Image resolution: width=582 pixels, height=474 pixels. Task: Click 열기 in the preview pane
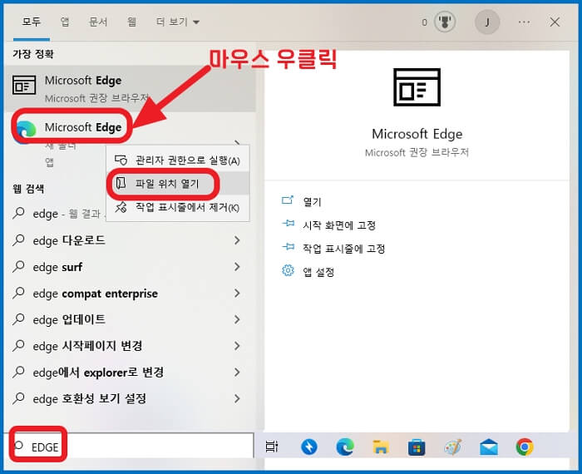click(312, 202)
